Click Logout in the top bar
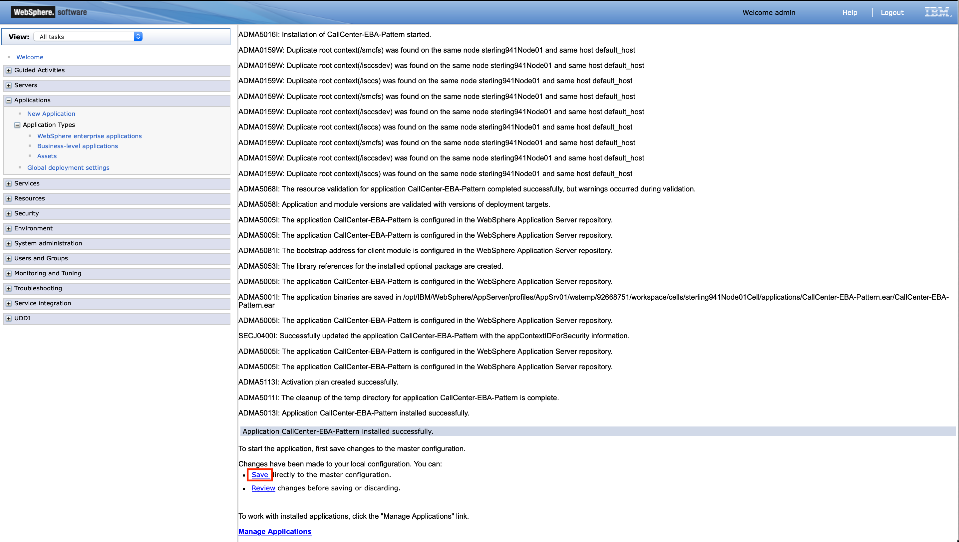The height and width of the screenshot is (542, 959). (892, 12)
